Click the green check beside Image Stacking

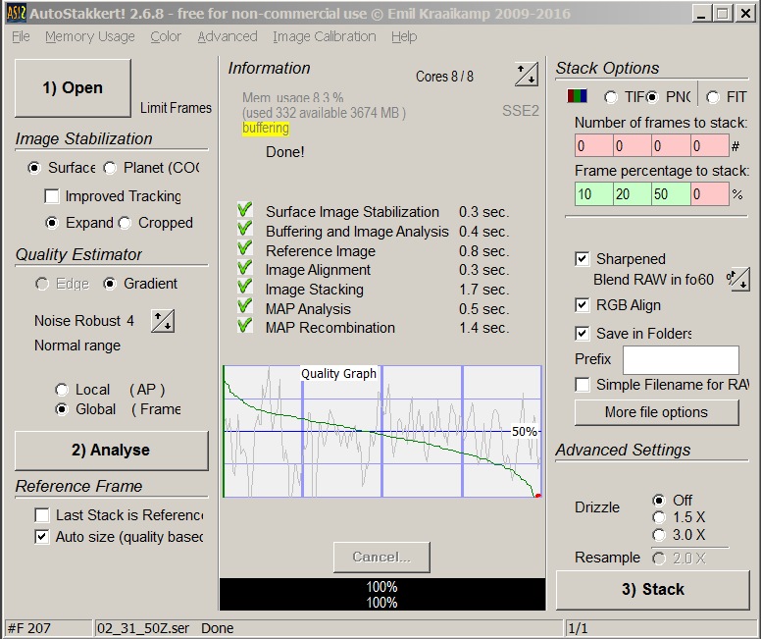(x=244, y=288)
